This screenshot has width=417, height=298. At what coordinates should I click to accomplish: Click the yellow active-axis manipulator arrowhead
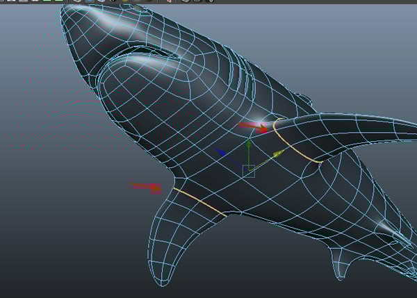(279, 154)
